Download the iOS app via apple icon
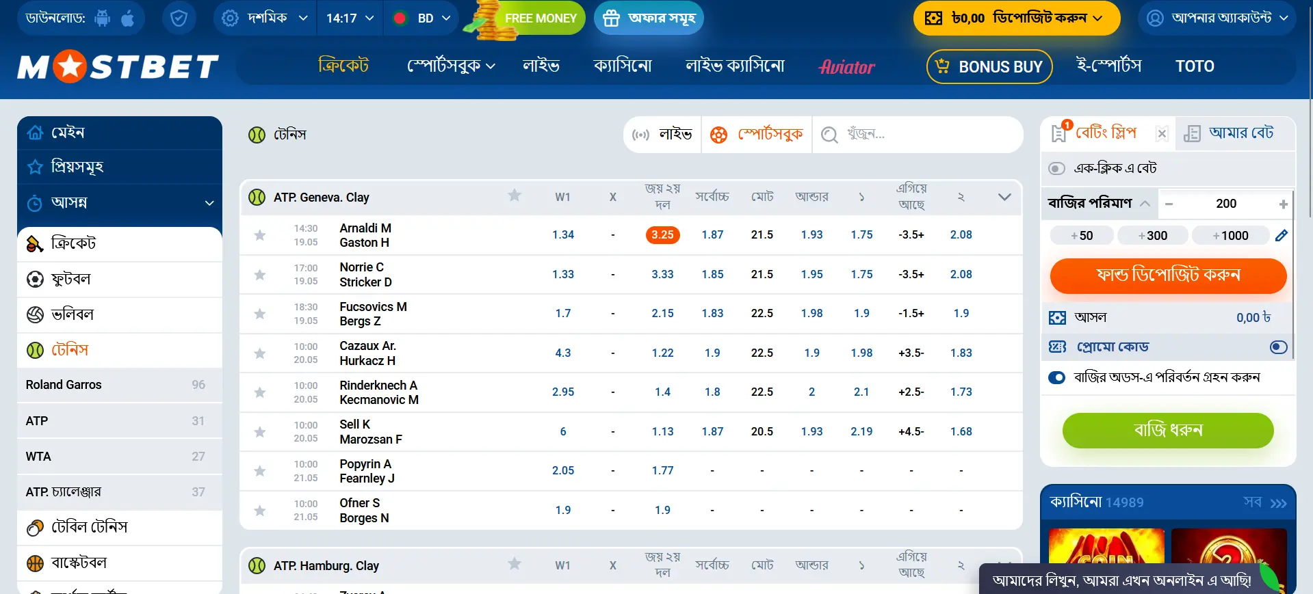The width and height of the screenshot is (1313, 594). (x=128, y=18)
